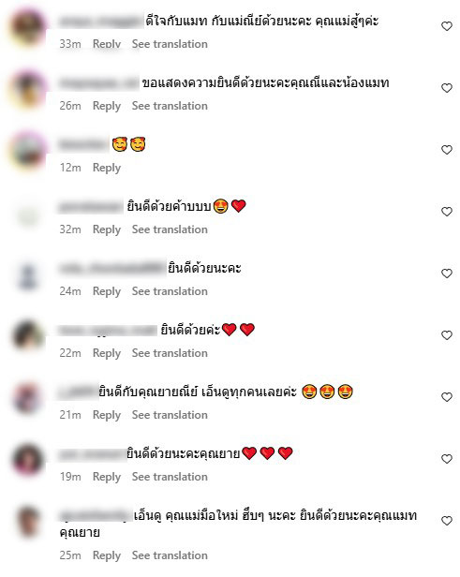Open profile picture of the 19m commenter
Screen dimensions: 460x577
28,460
